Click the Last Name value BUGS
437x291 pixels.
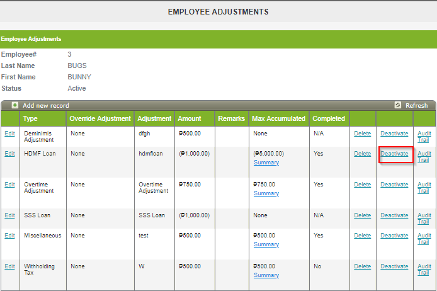click(x=77, y=66)
